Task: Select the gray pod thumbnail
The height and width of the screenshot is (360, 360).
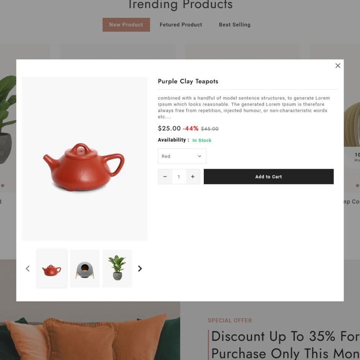Action: coord(85,268)
